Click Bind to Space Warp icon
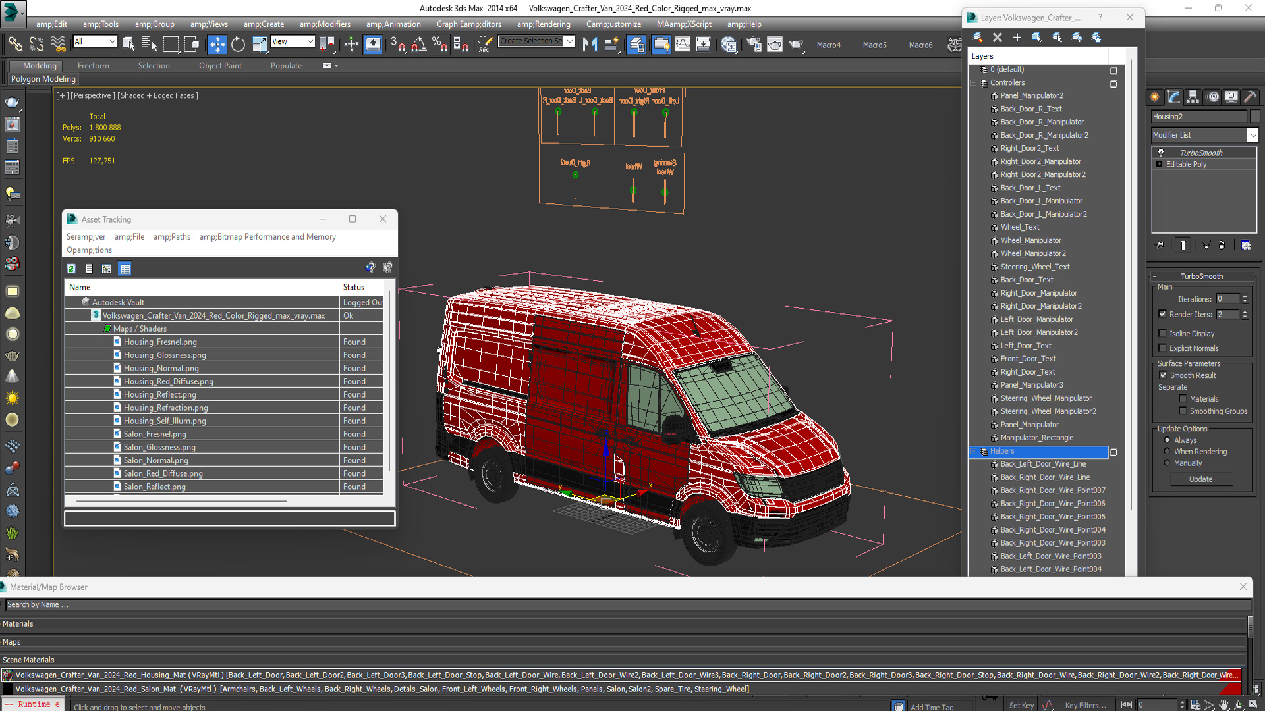 pyautogui.click(x=58, y=44)
